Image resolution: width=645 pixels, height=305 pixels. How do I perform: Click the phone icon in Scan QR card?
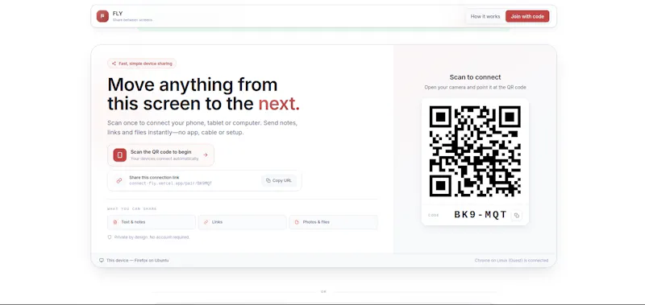[119, 155]
